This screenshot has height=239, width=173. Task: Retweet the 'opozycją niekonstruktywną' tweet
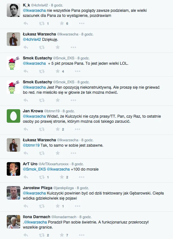pos(42,100)
